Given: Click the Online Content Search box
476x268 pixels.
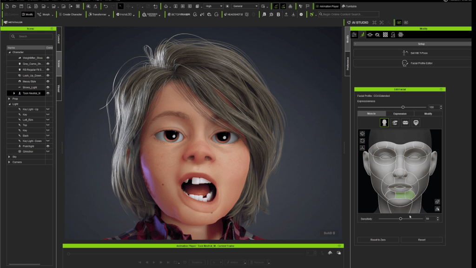Looking at the screenshot, I should (349, 14).
